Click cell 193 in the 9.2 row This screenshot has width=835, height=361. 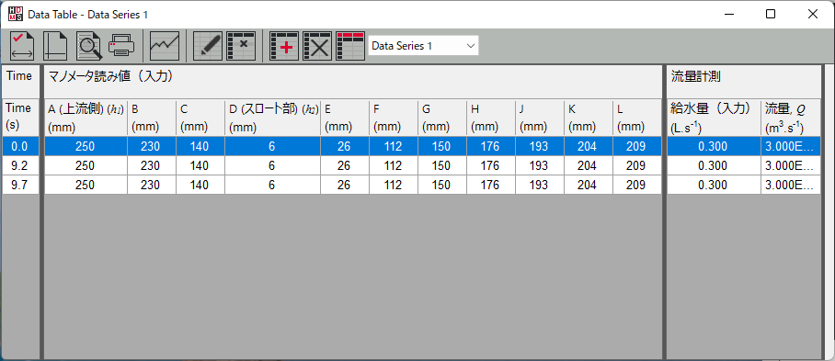coord(540,166)
